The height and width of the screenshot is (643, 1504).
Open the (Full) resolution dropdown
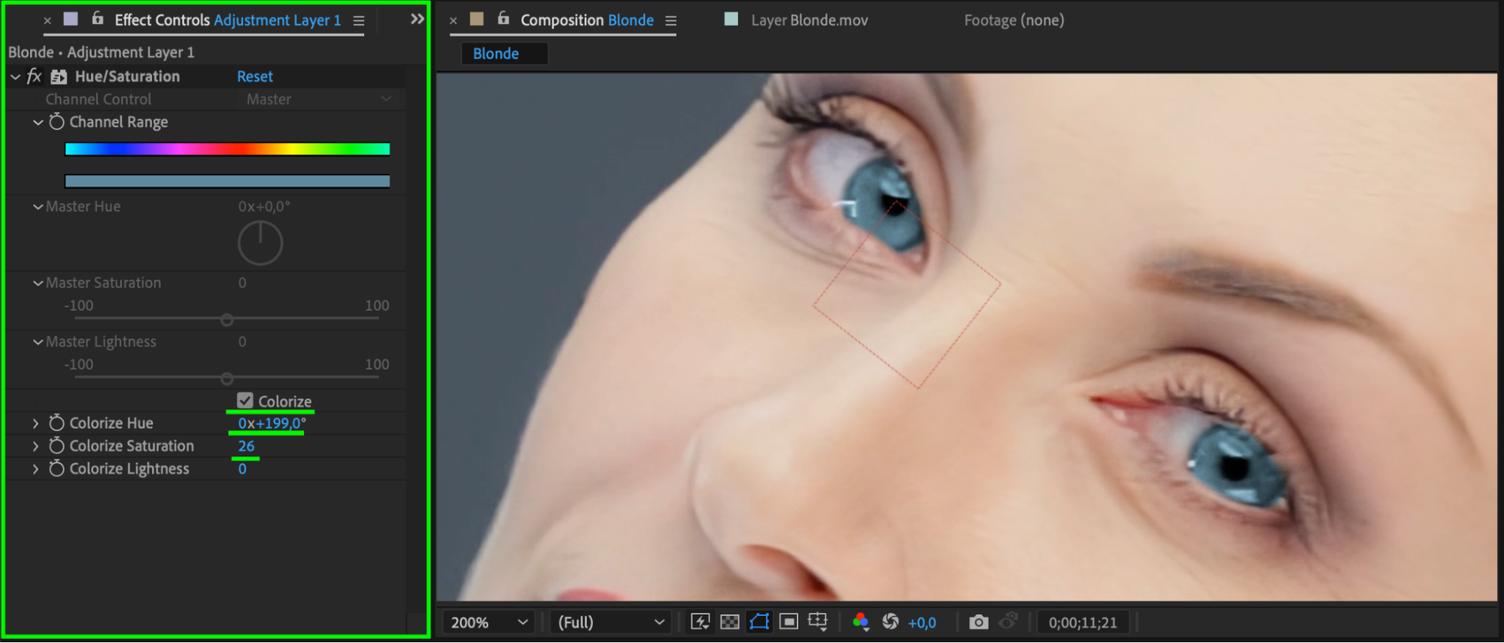pyautogui.click(x=610, y=623)
